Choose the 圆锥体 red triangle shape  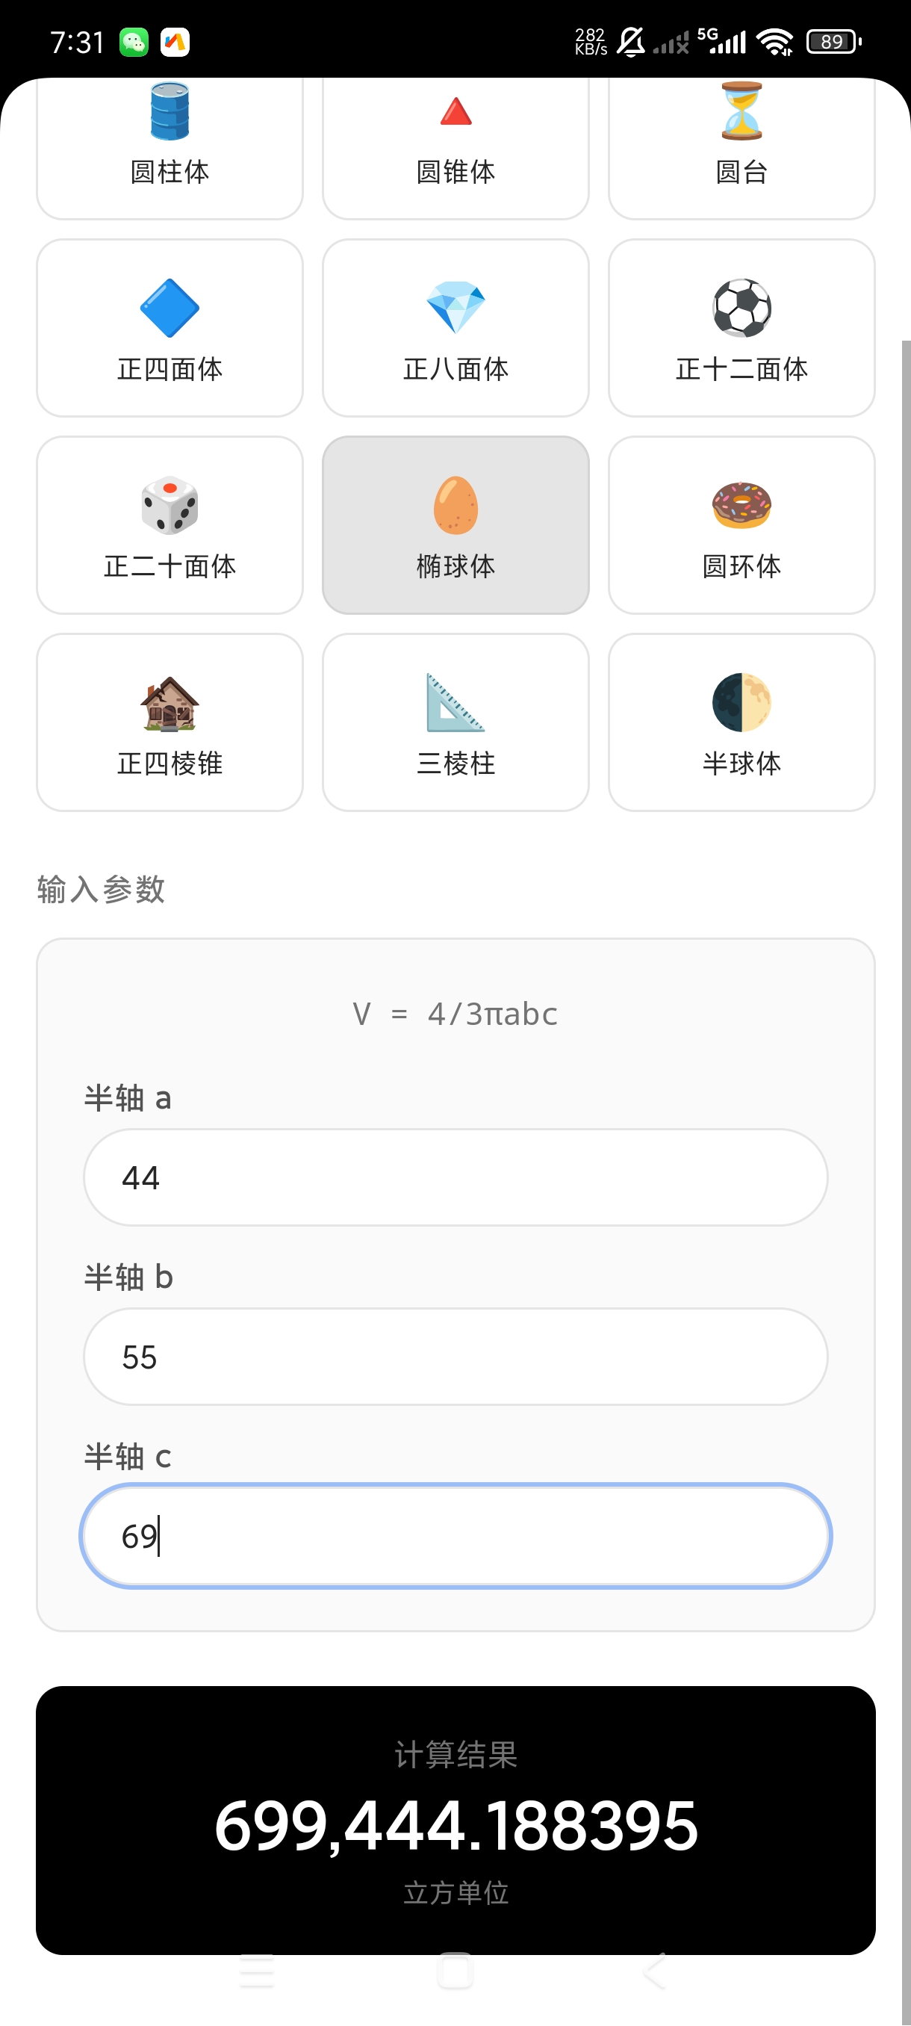(x=456, y=149)
